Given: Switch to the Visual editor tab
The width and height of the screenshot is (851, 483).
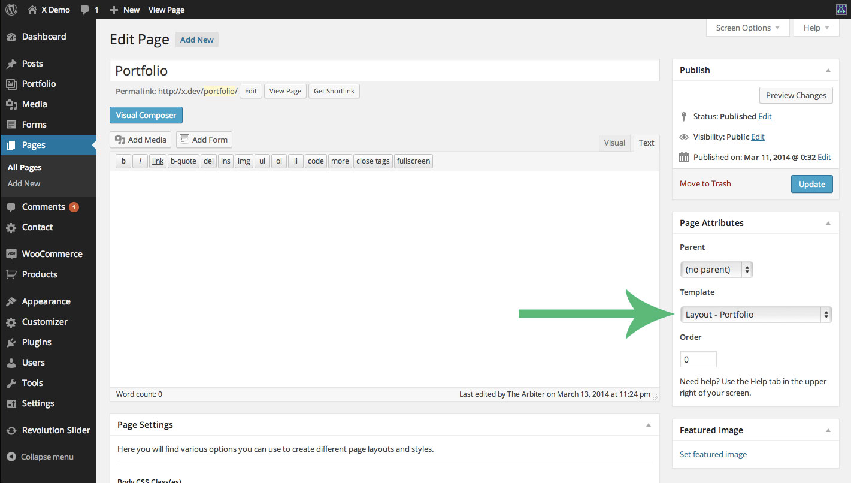Looking at the screenshot, I should 614,143.
